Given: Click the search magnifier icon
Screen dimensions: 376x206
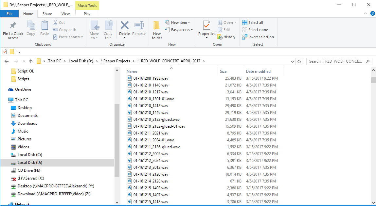Looking at the screenshot, I should pos(367,61).
